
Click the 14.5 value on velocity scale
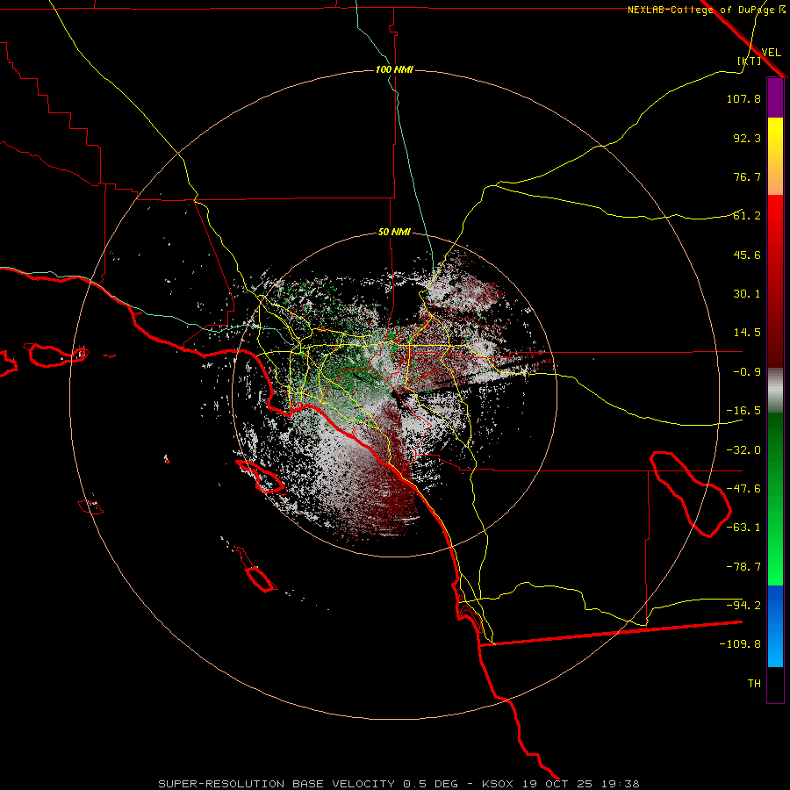(747, 333)
